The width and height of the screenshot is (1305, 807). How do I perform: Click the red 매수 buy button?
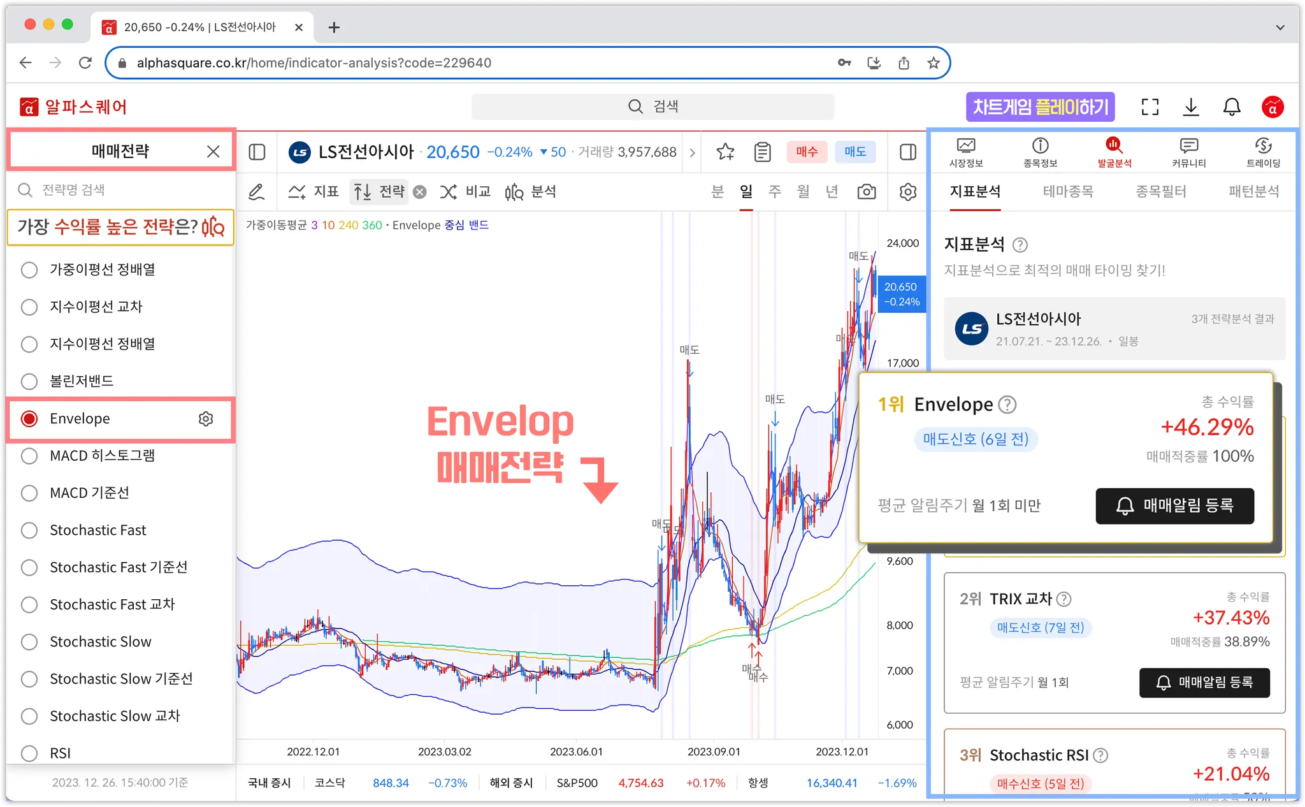(806, 152)
